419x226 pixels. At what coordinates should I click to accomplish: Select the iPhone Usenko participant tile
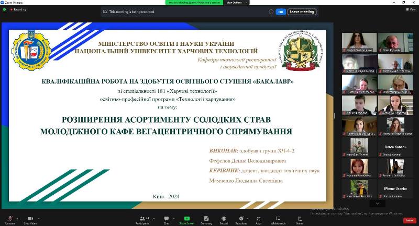point(395,189)
